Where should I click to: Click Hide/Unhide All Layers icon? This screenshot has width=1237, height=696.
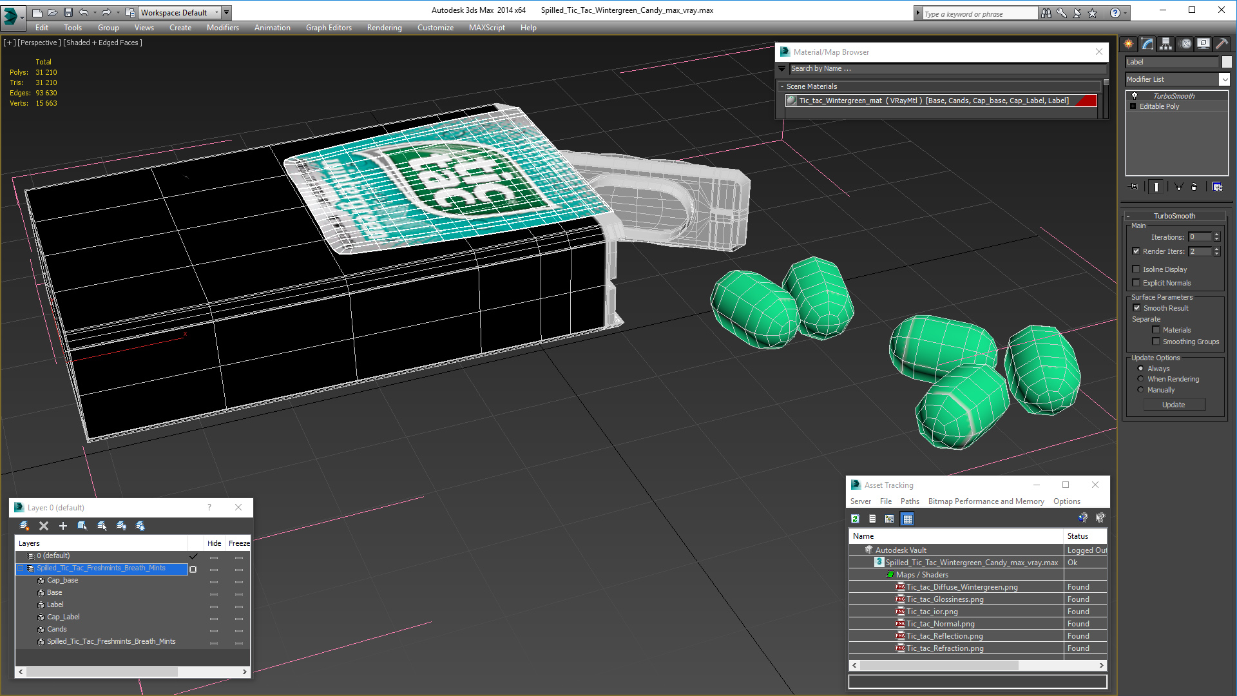tap(121, 526)
